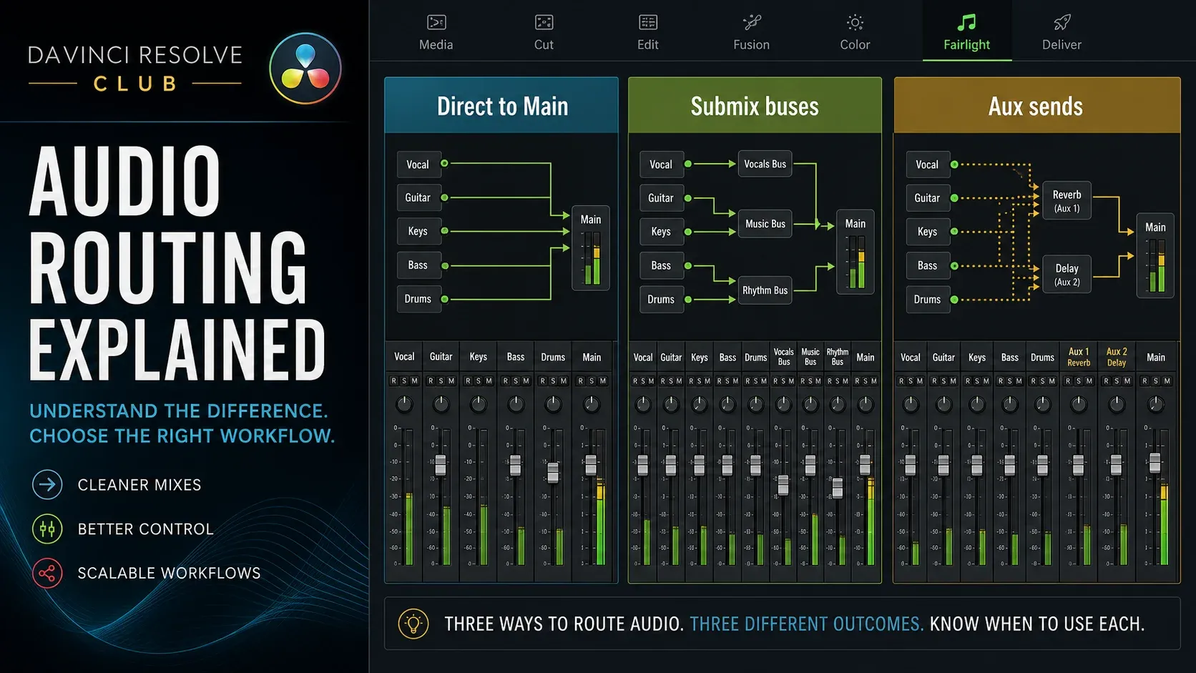Solo the Aux 2 Delay channel
Screen dimensions: 1196x673
coord(1117,381)
